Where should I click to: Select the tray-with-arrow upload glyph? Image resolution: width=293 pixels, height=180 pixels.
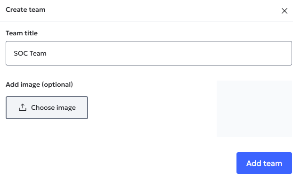click(x=23, y=107)
